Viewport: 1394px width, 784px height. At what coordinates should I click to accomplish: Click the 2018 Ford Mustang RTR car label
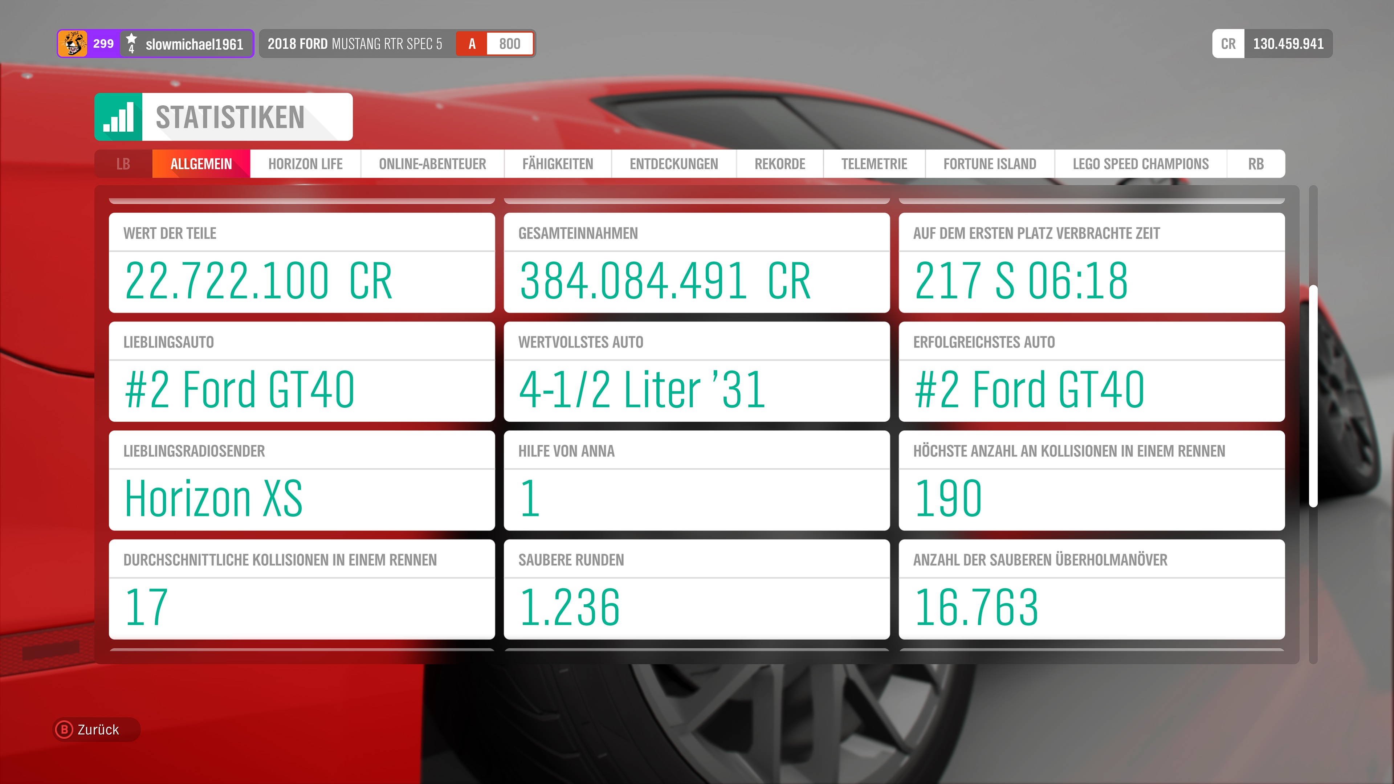(354, 44)
